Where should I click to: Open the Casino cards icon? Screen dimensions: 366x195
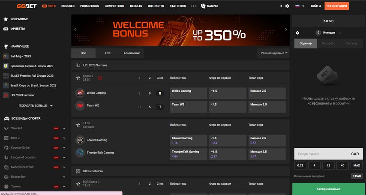point(203,6)
